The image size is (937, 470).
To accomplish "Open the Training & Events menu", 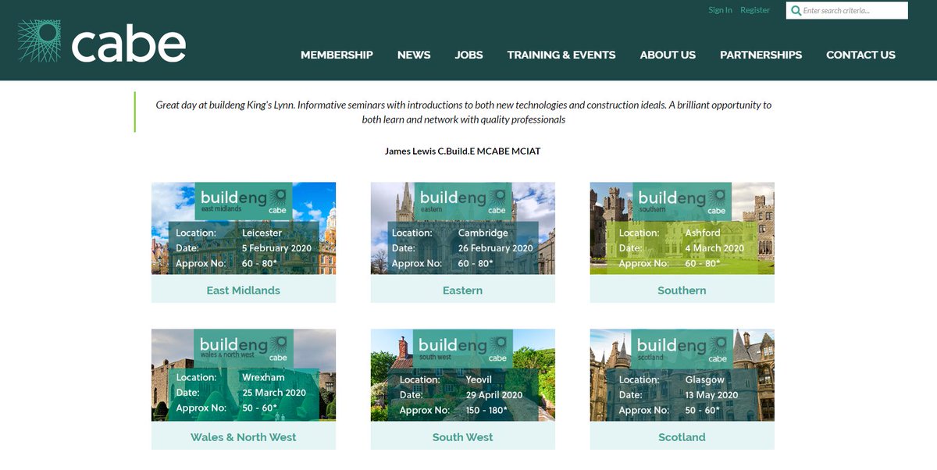I will [x=561, y=55].
